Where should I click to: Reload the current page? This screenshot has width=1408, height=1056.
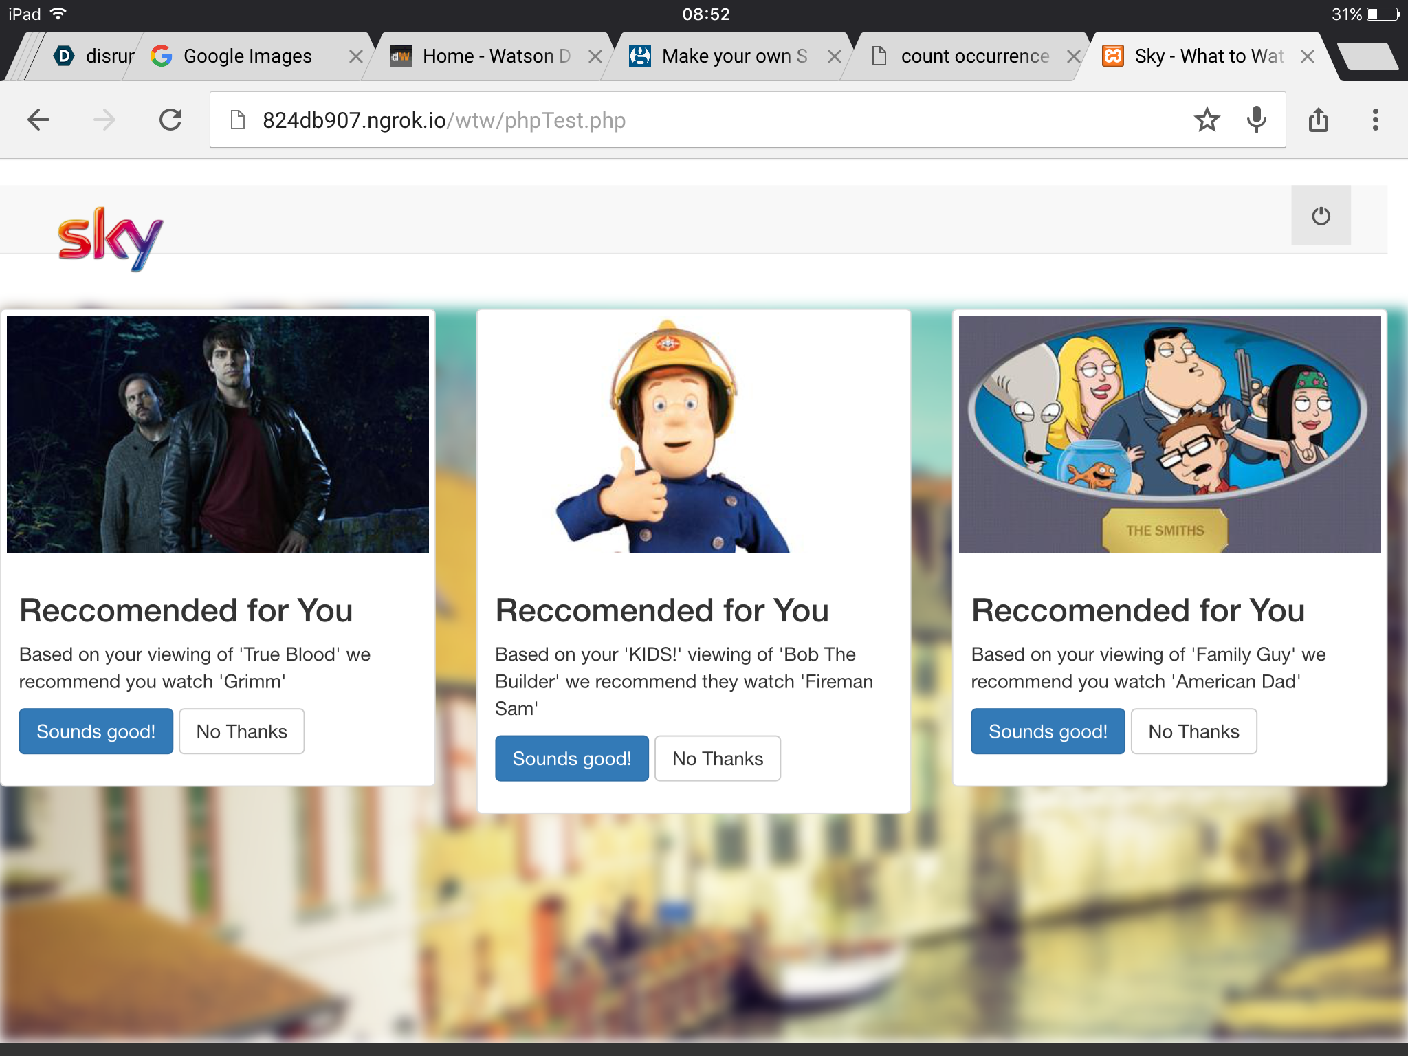[170, 120]
